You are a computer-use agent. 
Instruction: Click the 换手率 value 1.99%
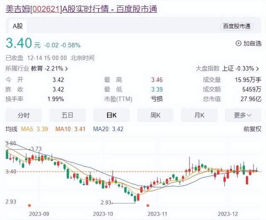(56, 99)
